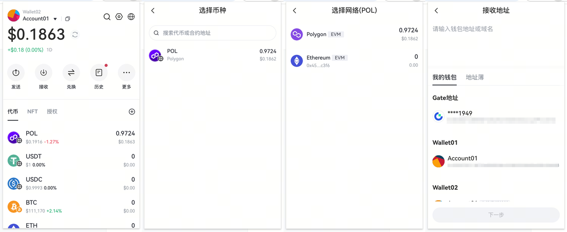Expand the Account01 dropdown arrow
Image resolution: width=567 pixels, height=232 pixels.
[55, 19]
